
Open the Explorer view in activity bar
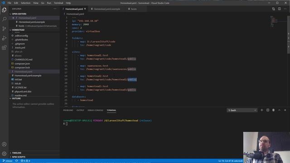(x=4, y=10)
